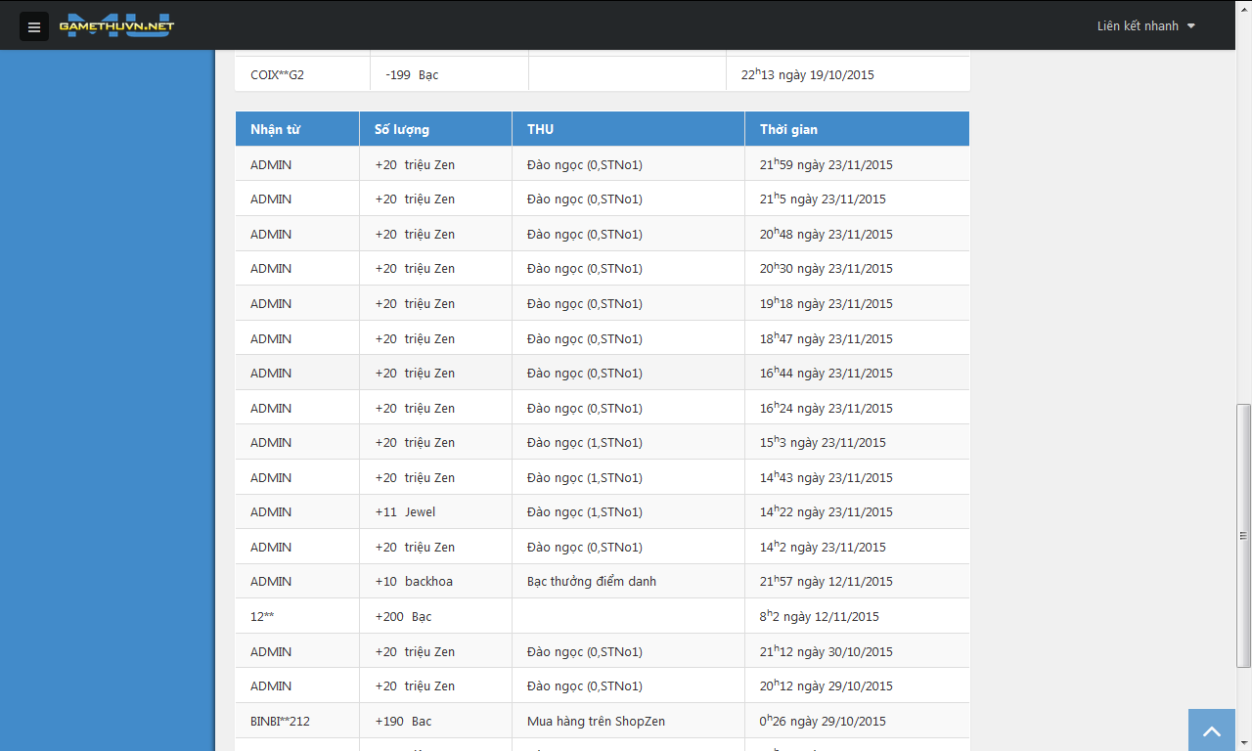Click the 19h18 ngày 23/11/2015 timestamp
1252x751 pixels.
827,303
